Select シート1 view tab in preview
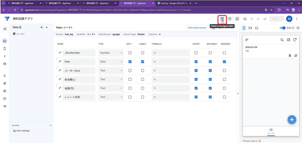Viewport: 302px width, 144px height. point(271,131)
